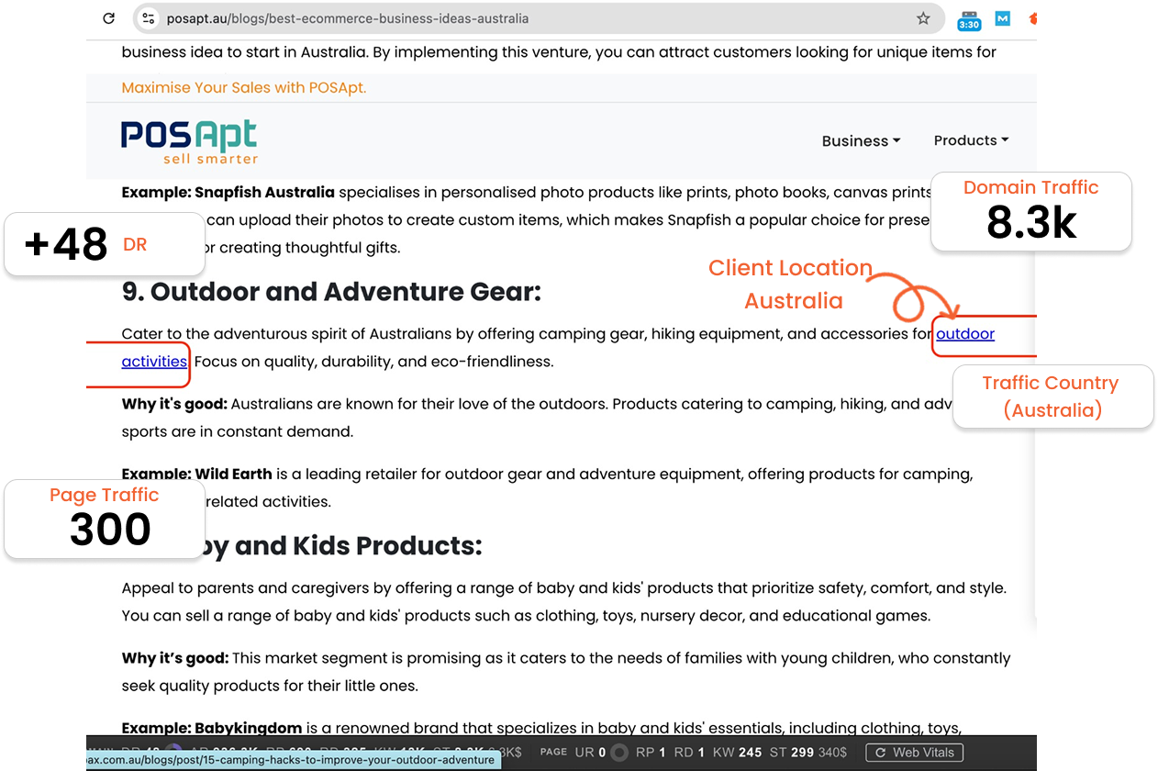Click the Web Vitals button
The height and width of the screenshot is (771, 1158).
(915, 753)
